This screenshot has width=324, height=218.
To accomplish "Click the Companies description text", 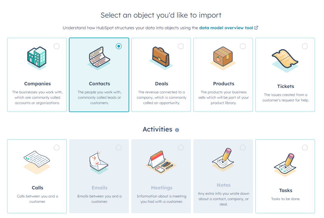I will [x=37, y=97].
